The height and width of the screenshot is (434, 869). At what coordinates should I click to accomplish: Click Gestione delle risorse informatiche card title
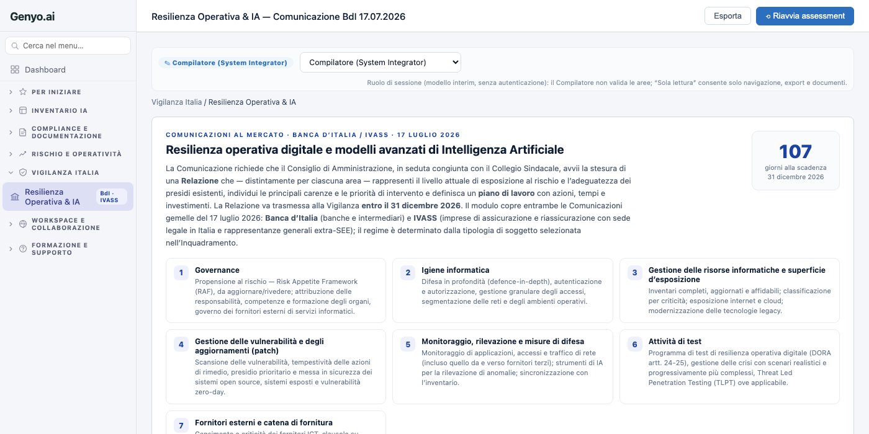(737, 275)
